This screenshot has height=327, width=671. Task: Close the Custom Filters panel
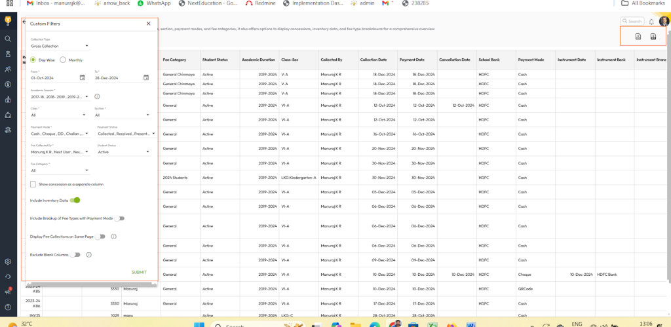pos(149,24)
